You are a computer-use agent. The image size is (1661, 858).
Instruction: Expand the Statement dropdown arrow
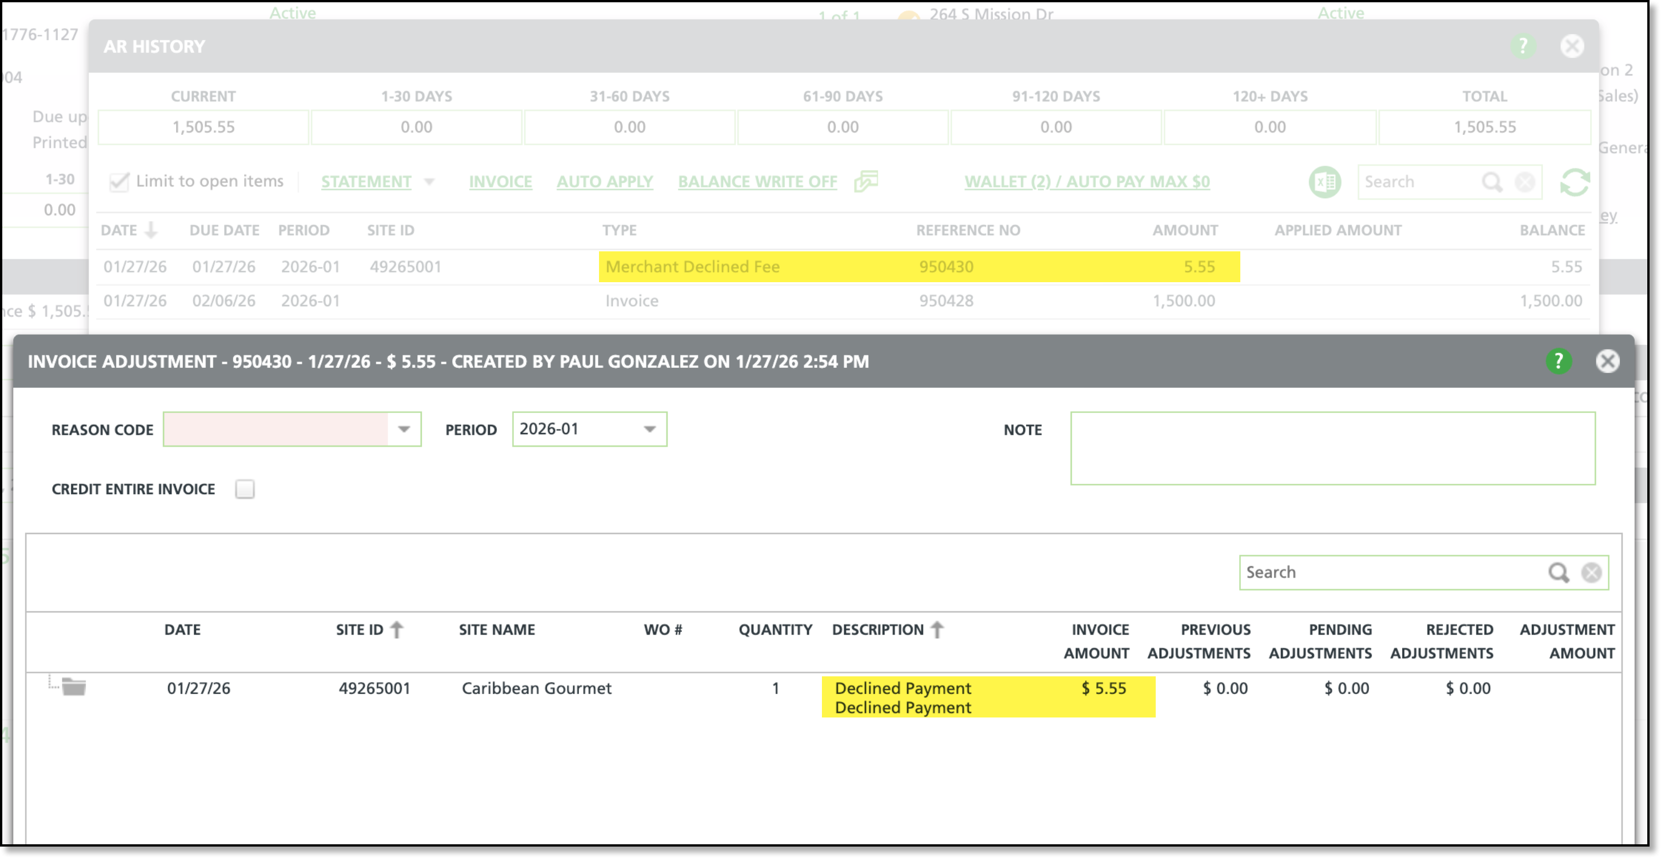(429, 182)
